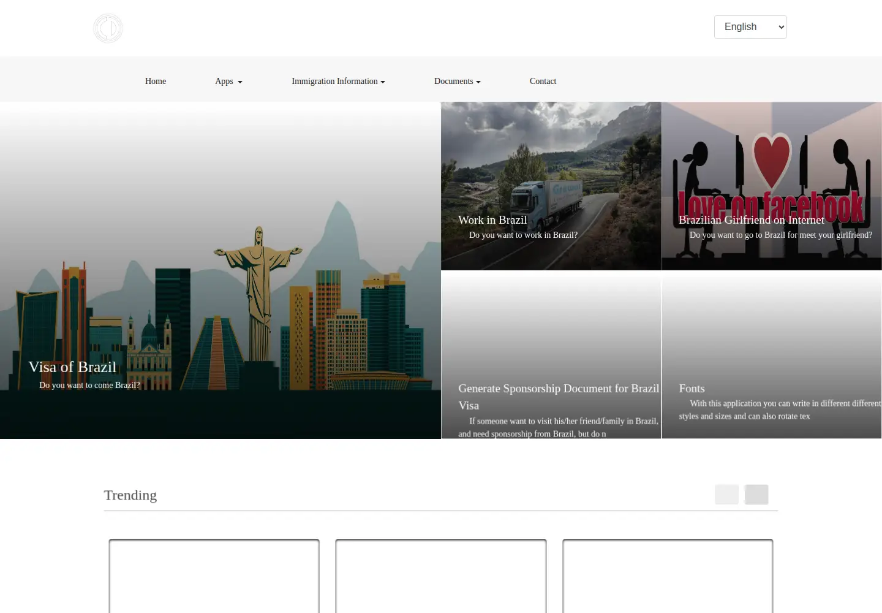This screenshot has height=613, width=882.
Task: Expand the Apps menu
Action: [x=228, y=81]
